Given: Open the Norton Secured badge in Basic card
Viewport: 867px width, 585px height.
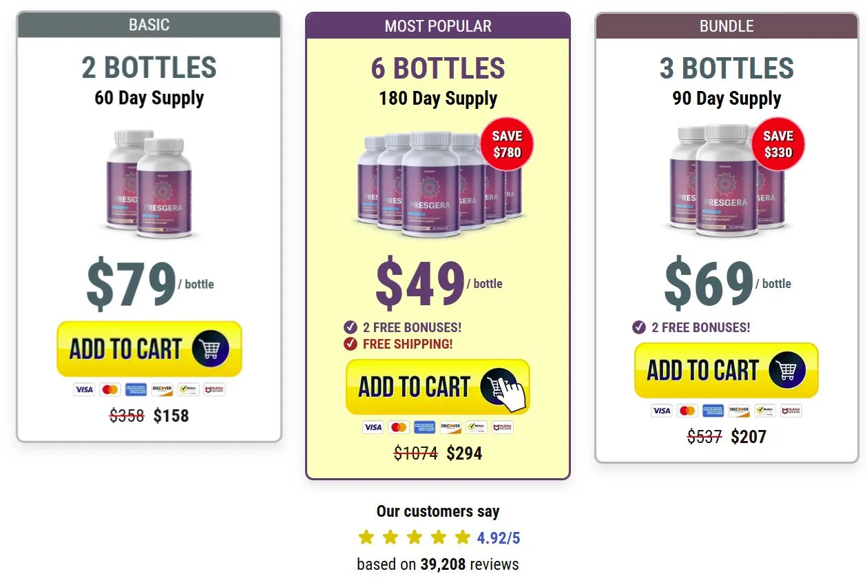Looking at the screenshot, I should tap(189, 389).
